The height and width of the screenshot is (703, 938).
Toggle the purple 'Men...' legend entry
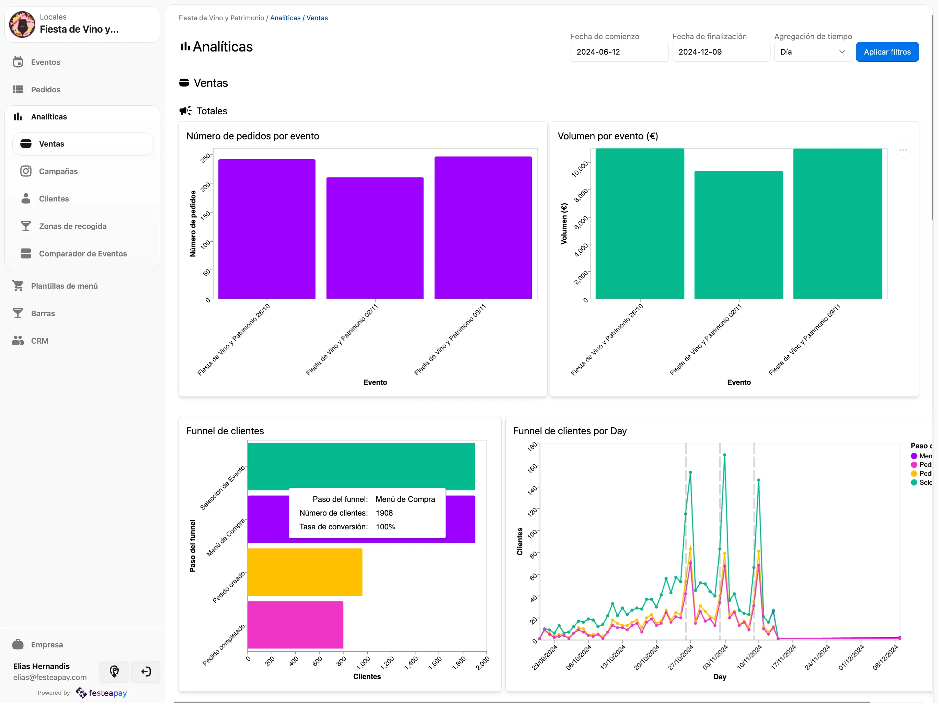tap(914, 456)
